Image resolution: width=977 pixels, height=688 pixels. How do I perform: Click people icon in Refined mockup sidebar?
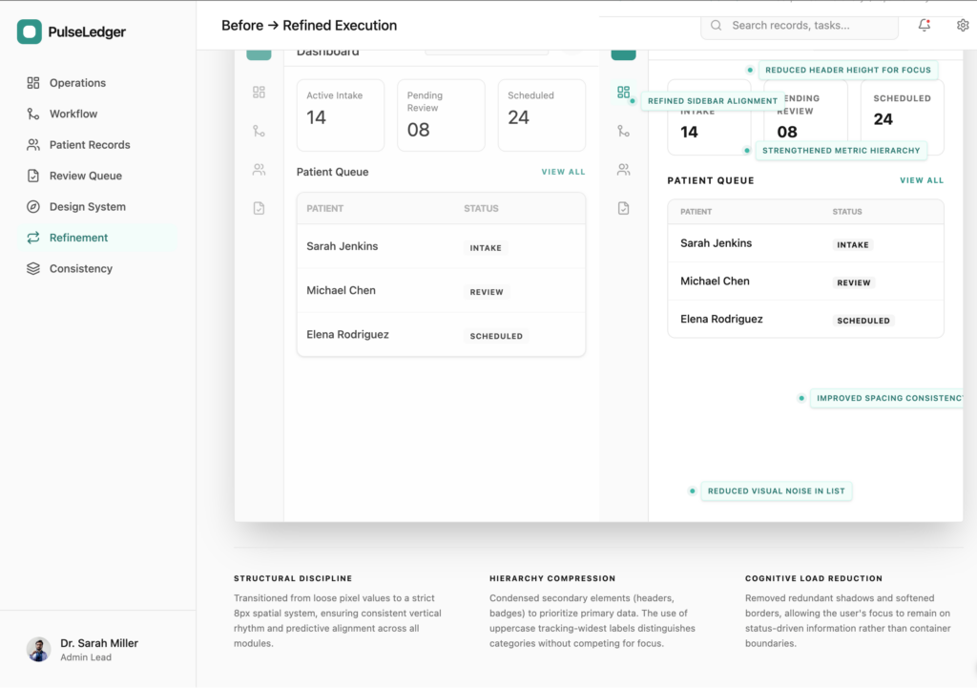[x=624, y=170]
